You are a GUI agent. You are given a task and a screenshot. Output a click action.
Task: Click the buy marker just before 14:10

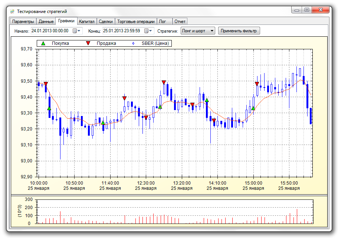point(207,100)
